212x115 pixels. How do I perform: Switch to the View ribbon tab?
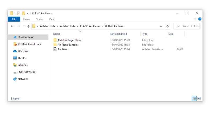[x=52, y=19]
